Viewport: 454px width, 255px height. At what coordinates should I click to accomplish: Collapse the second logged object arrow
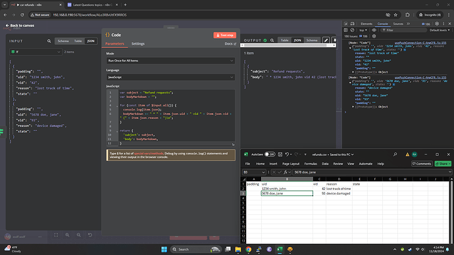350,82
